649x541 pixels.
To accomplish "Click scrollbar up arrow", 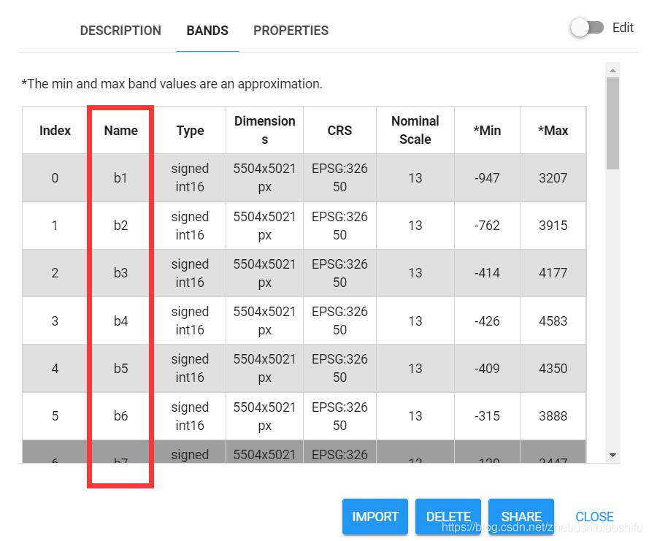I will coord(613,71).
